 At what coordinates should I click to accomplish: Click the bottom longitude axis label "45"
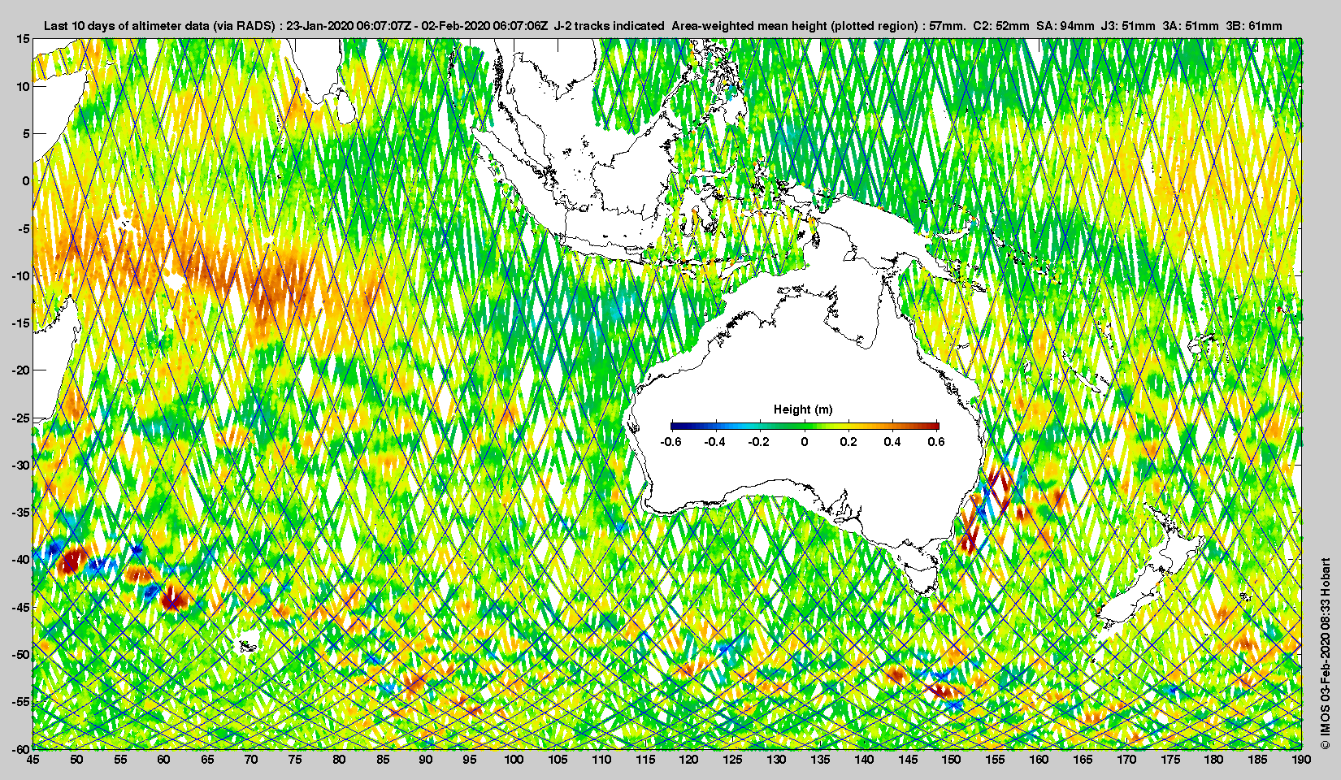[33, 760]
